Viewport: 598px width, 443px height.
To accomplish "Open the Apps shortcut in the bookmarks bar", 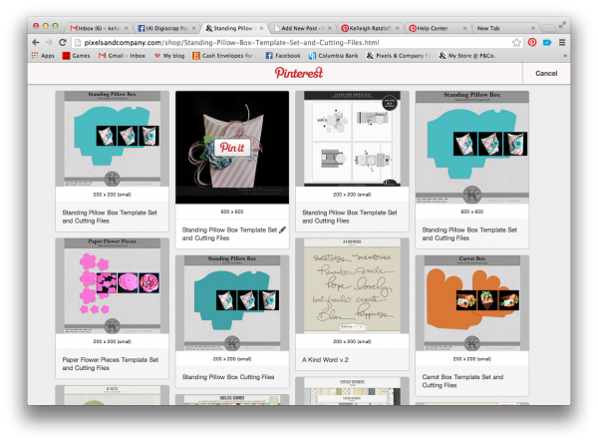I will [43, 56].
